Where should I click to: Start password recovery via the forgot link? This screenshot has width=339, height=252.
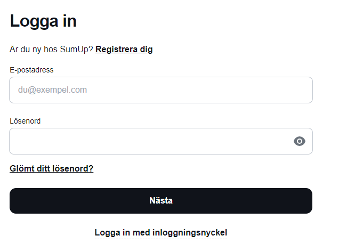point(52,169)
